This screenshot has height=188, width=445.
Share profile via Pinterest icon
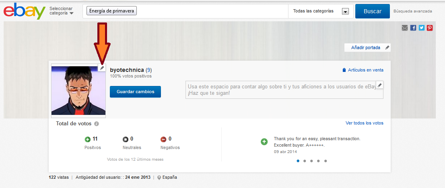tap(430, 28)
